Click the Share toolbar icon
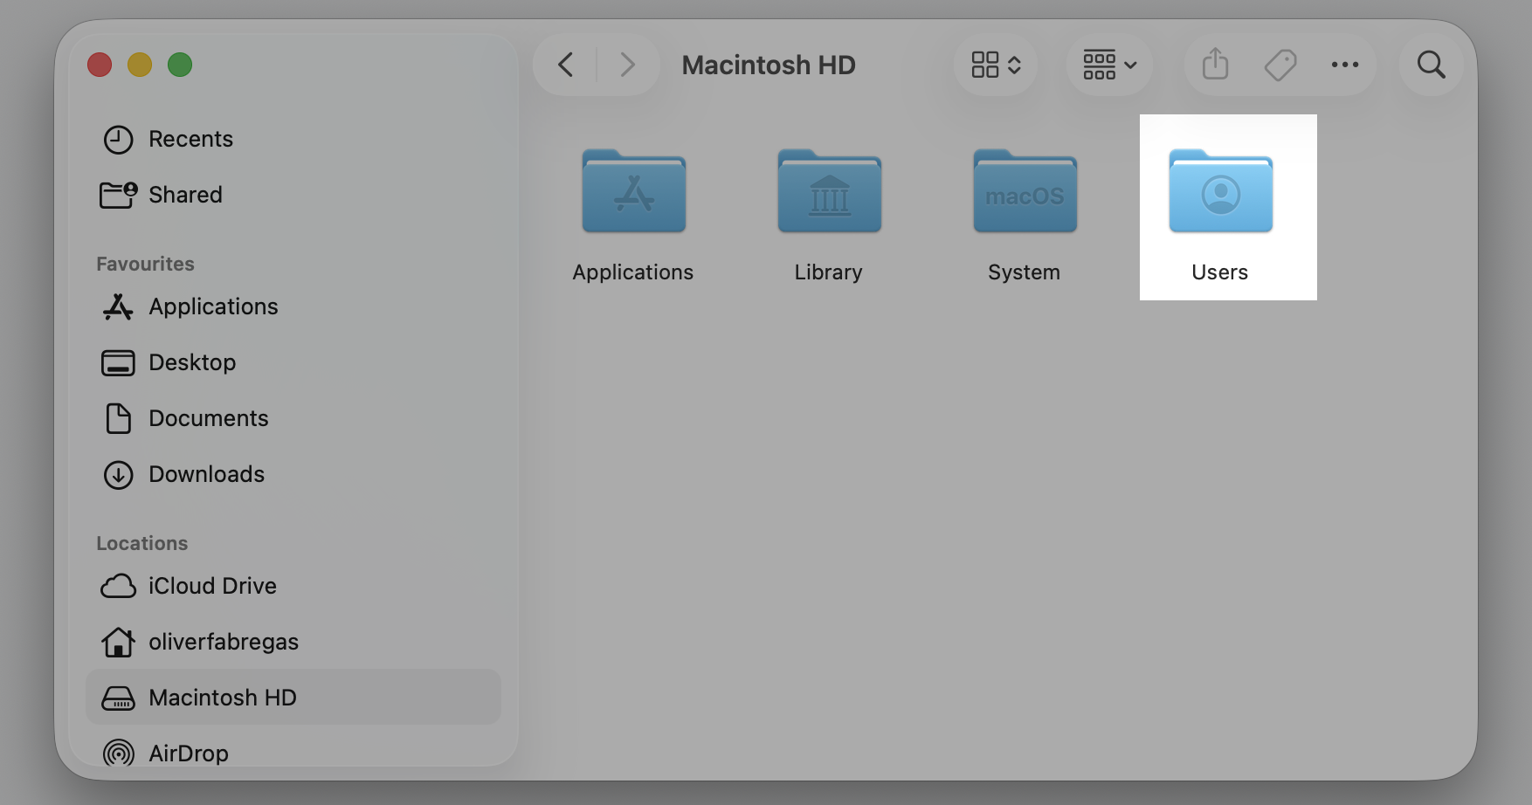This screenshot has width=1532, height=805. point(1215,64)
